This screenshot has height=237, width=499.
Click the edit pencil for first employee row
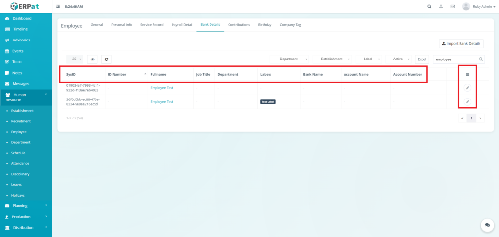[x=467, y=88]
